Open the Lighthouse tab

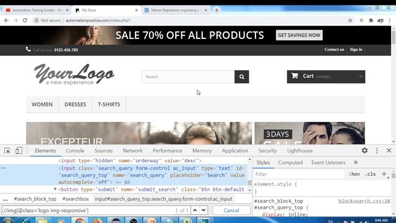pos(299,151)
